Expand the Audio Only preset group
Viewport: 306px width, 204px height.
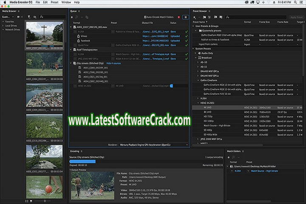pos(195,53)
